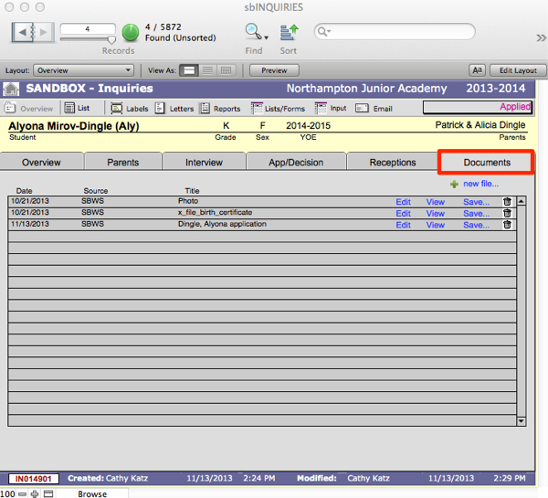Switch to the Parents tab
Image resolution: width=548 pixels, height=498 pixels.
coord(123,163)
